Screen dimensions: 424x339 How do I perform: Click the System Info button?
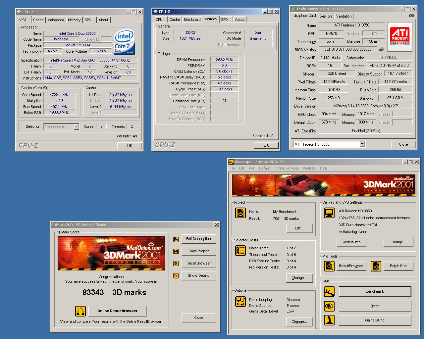pyautogui.click(x=351, y=242)
